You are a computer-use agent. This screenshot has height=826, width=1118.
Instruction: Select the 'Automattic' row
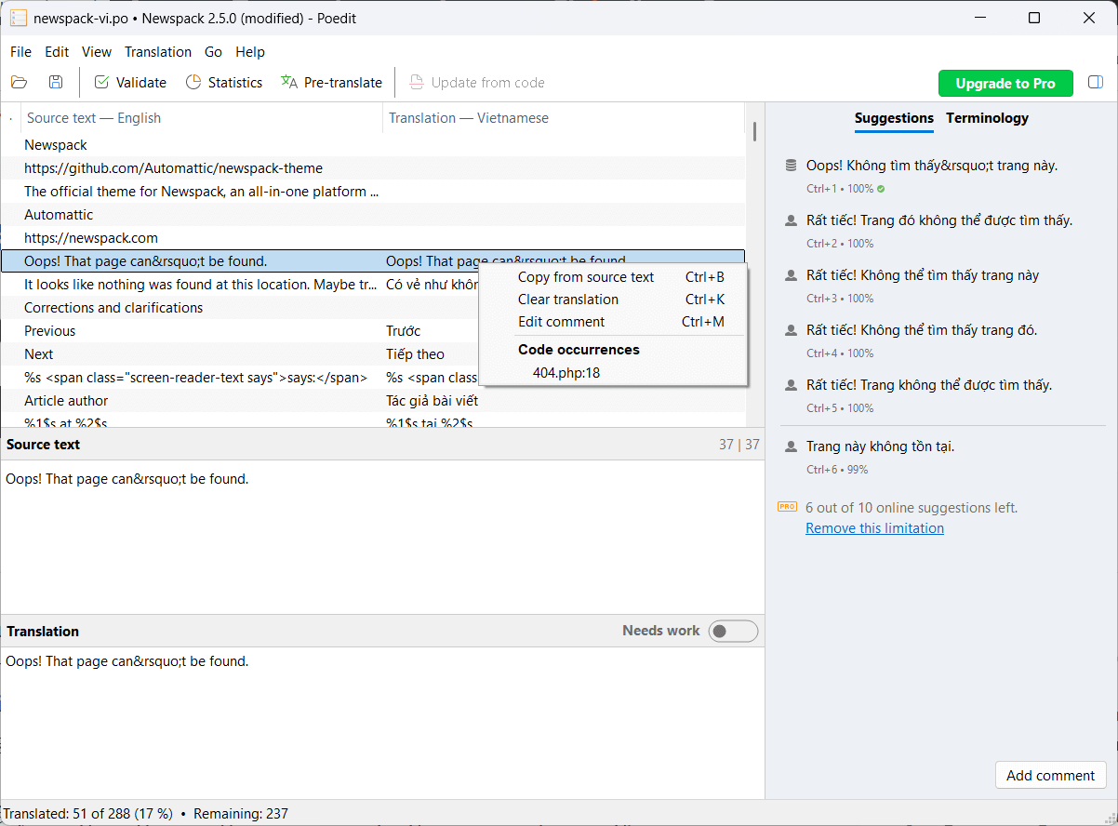coord(373,215)
